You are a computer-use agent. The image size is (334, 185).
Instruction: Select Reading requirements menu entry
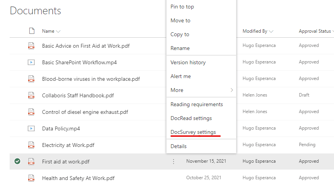tap(197, 104)
